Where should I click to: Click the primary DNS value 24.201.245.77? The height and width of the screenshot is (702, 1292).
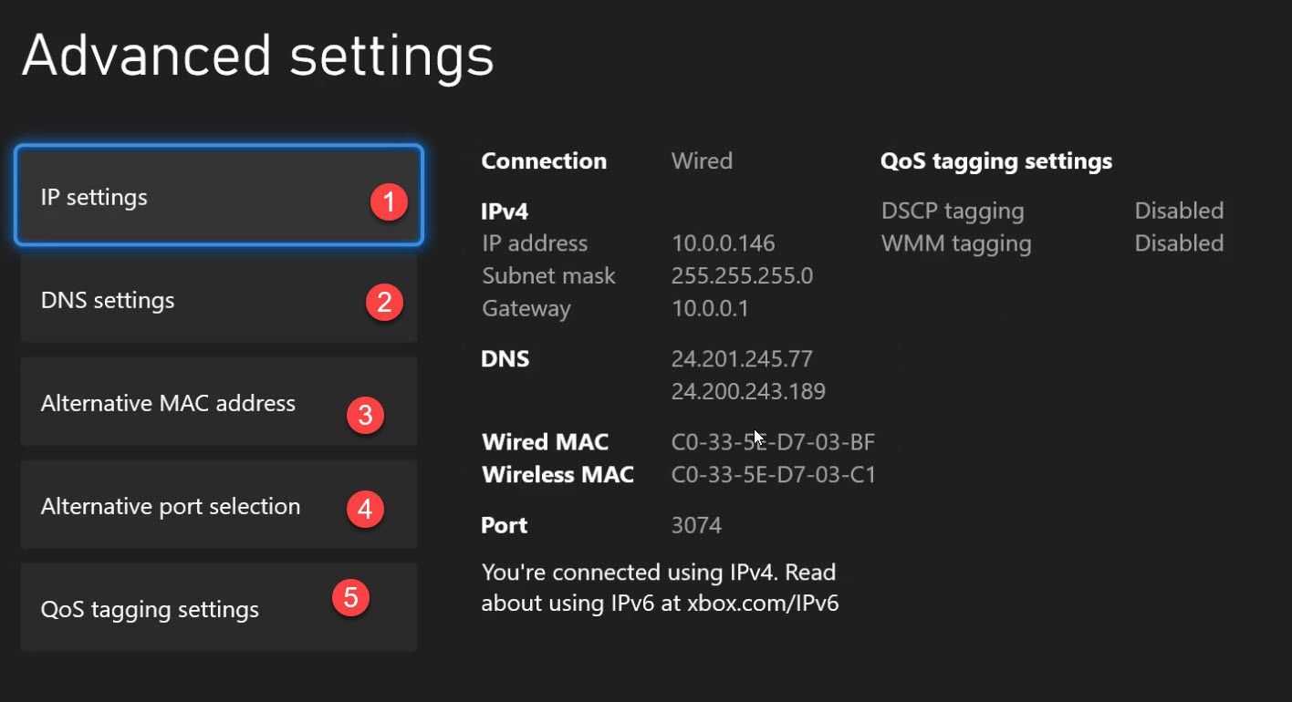pyautogui.click(x=742, y=359)
